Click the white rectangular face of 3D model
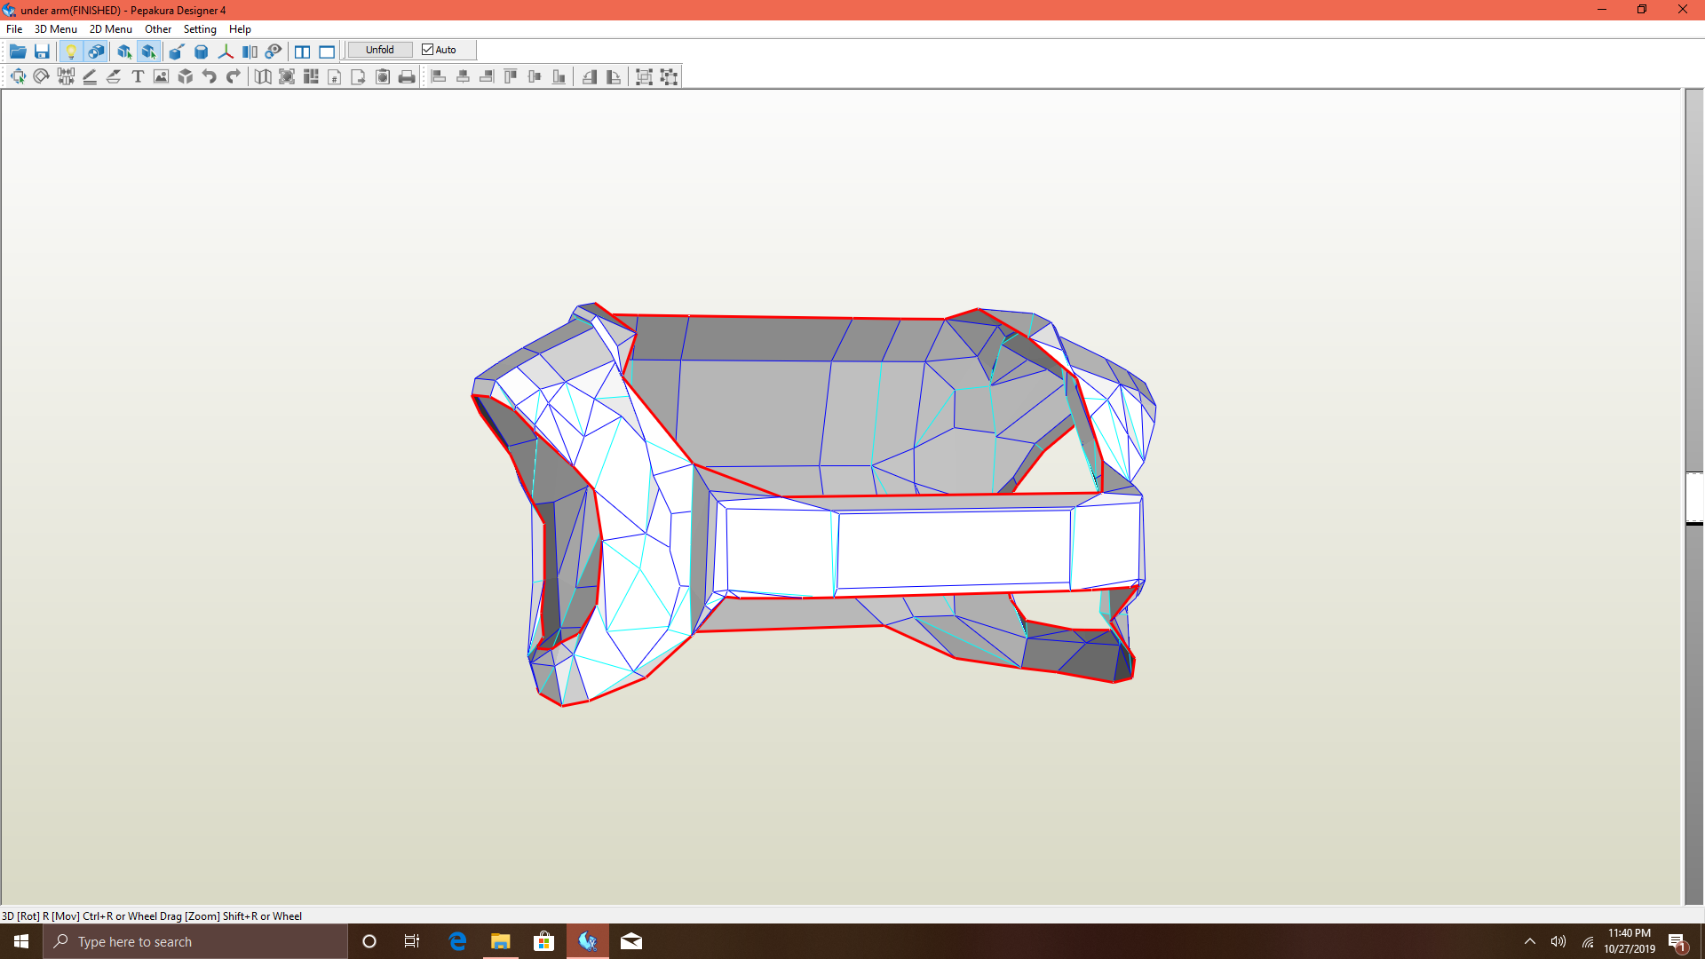The width and height of the screenshot is (1705, 959). tap(954, 550)
